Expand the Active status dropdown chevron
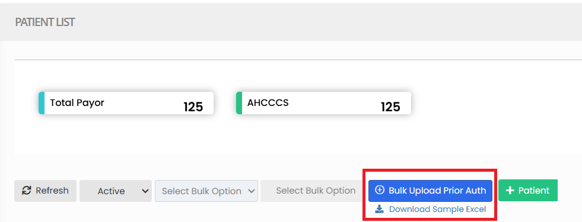This screenshot has width=582, height=222. [145, 191]
